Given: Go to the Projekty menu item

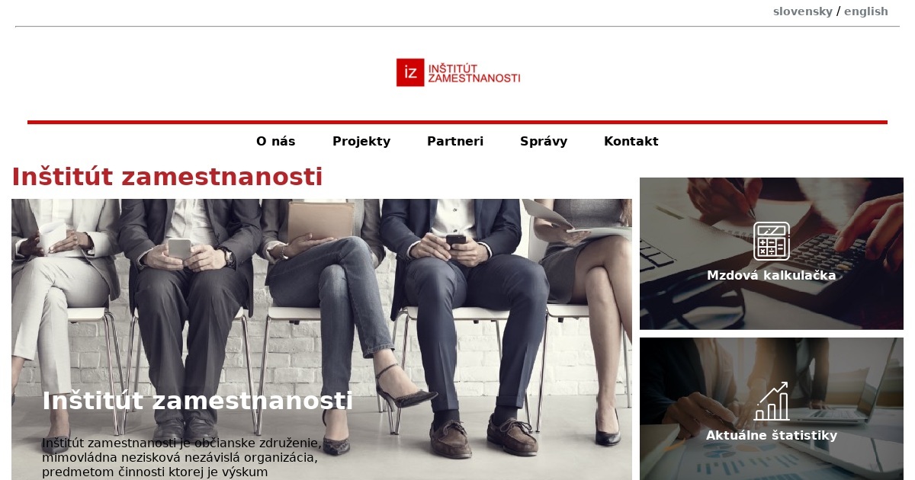Looking at the screenshot, I should pos(361,141).
